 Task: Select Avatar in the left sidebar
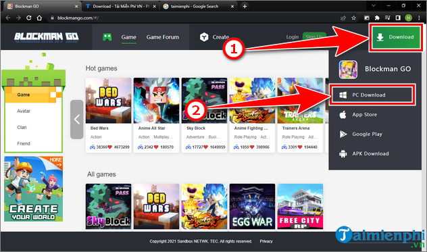coord(24,111)
